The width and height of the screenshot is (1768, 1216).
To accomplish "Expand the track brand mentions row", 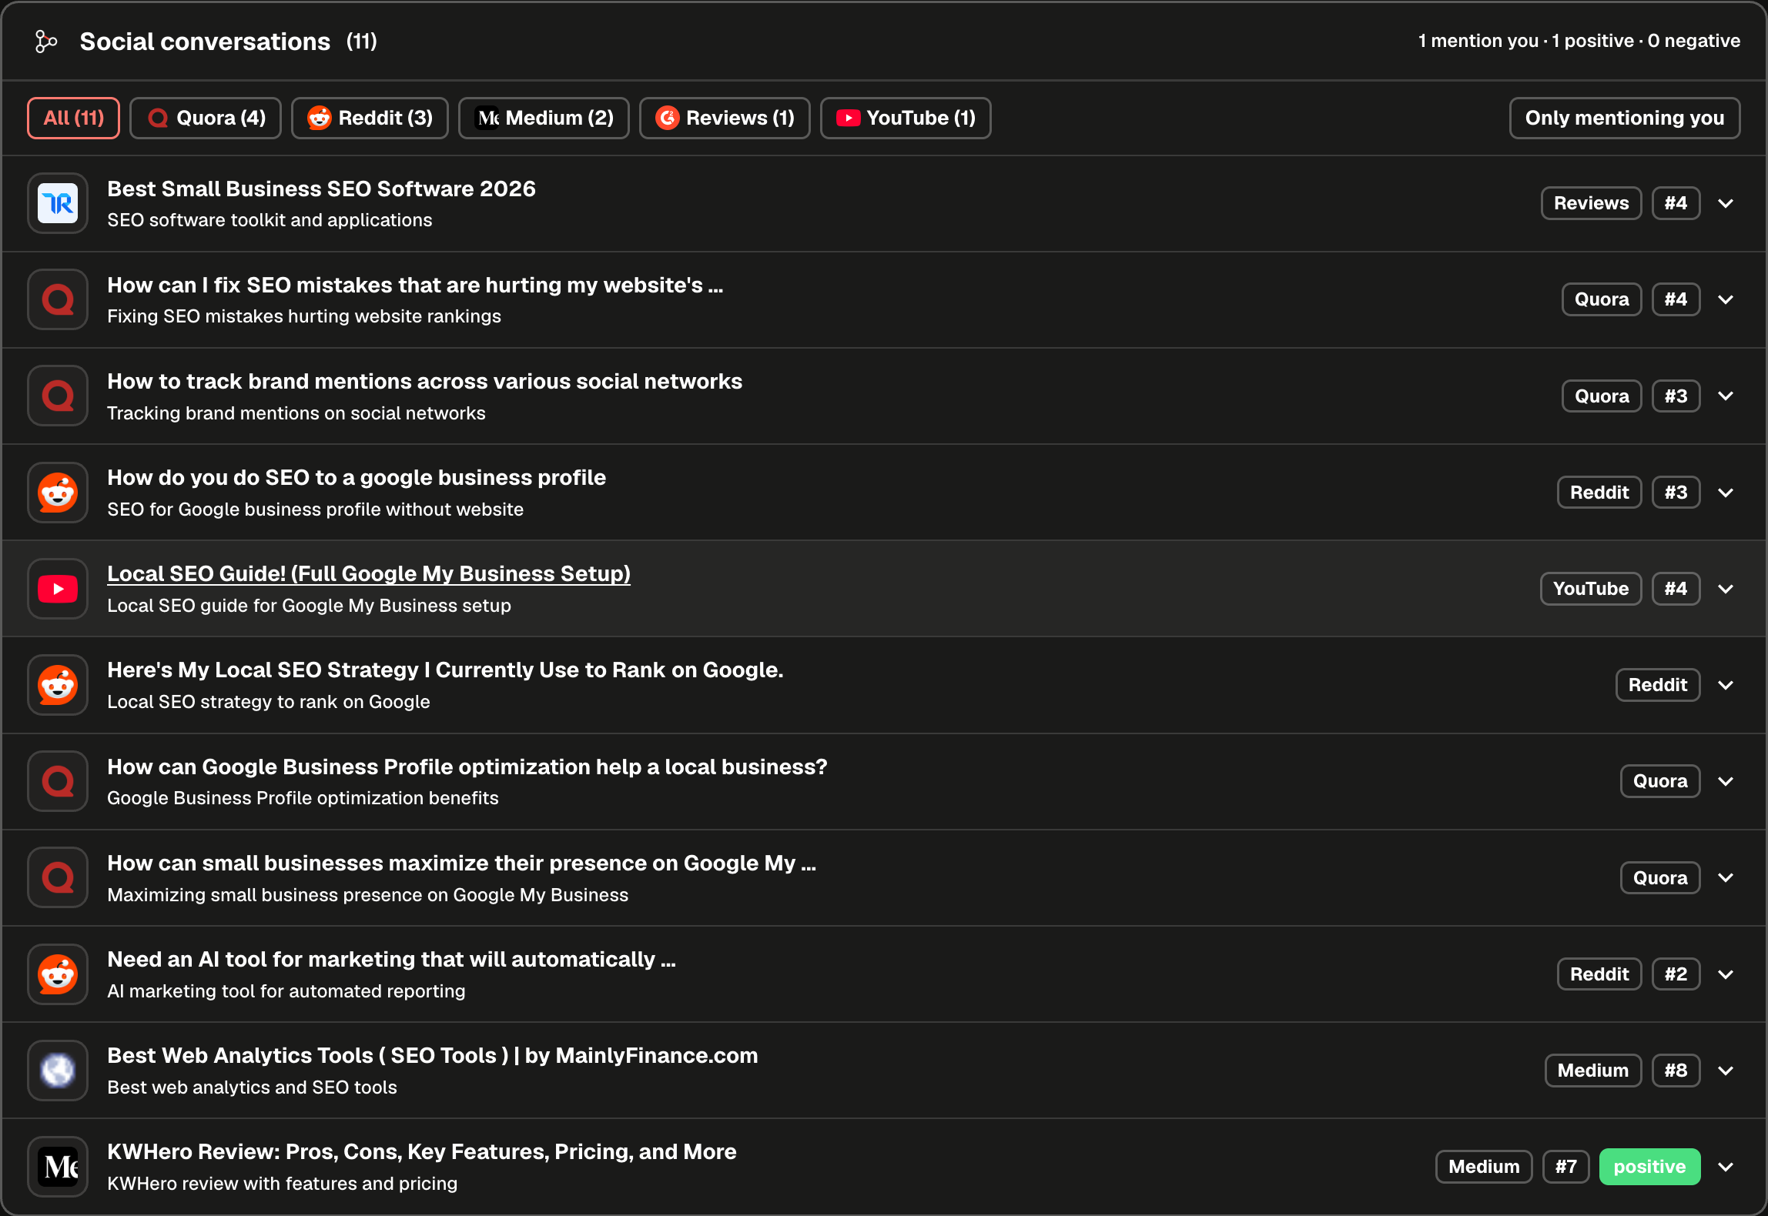I will click(1726, 396).
